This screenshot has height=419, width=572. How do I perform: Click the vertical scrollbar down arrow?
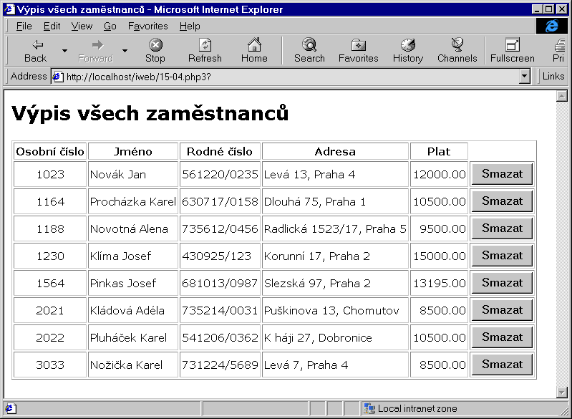click(x=562, y=392)
